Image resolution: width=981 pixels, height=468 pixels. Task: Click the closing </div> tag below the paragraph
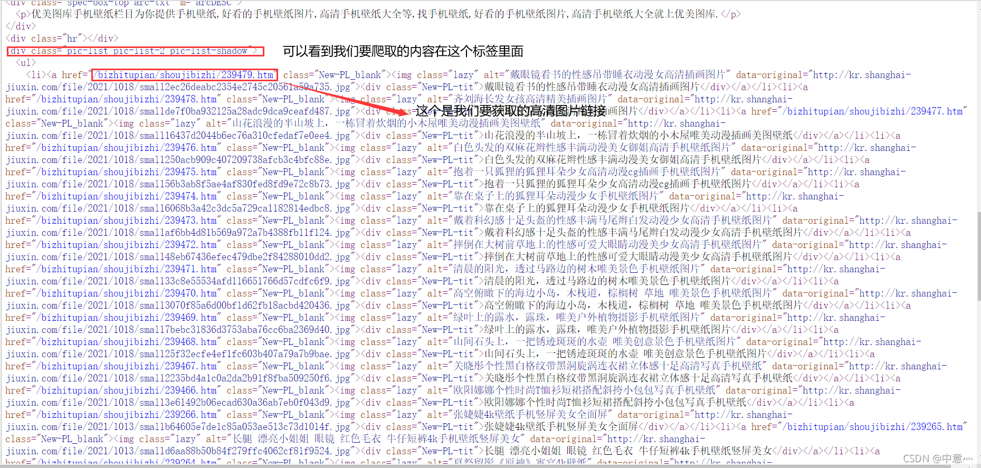click(21, 26)
